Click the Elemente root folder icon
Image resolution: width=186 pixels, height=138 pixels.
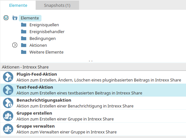pos(15,18)
